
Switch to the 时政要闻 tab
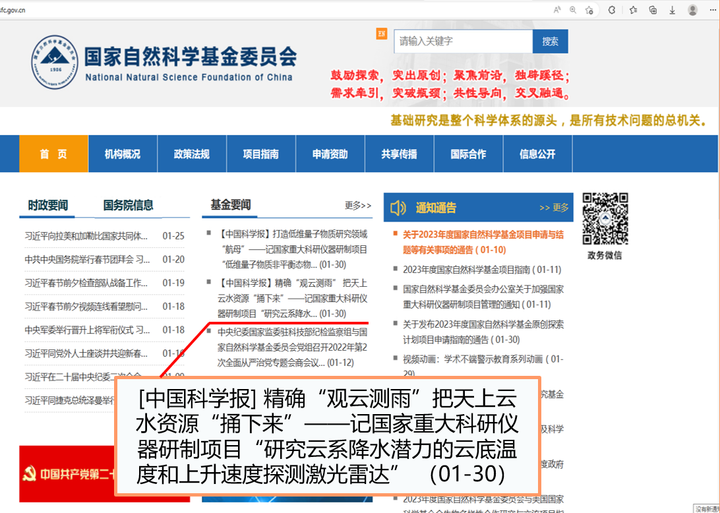pos(47,205)
